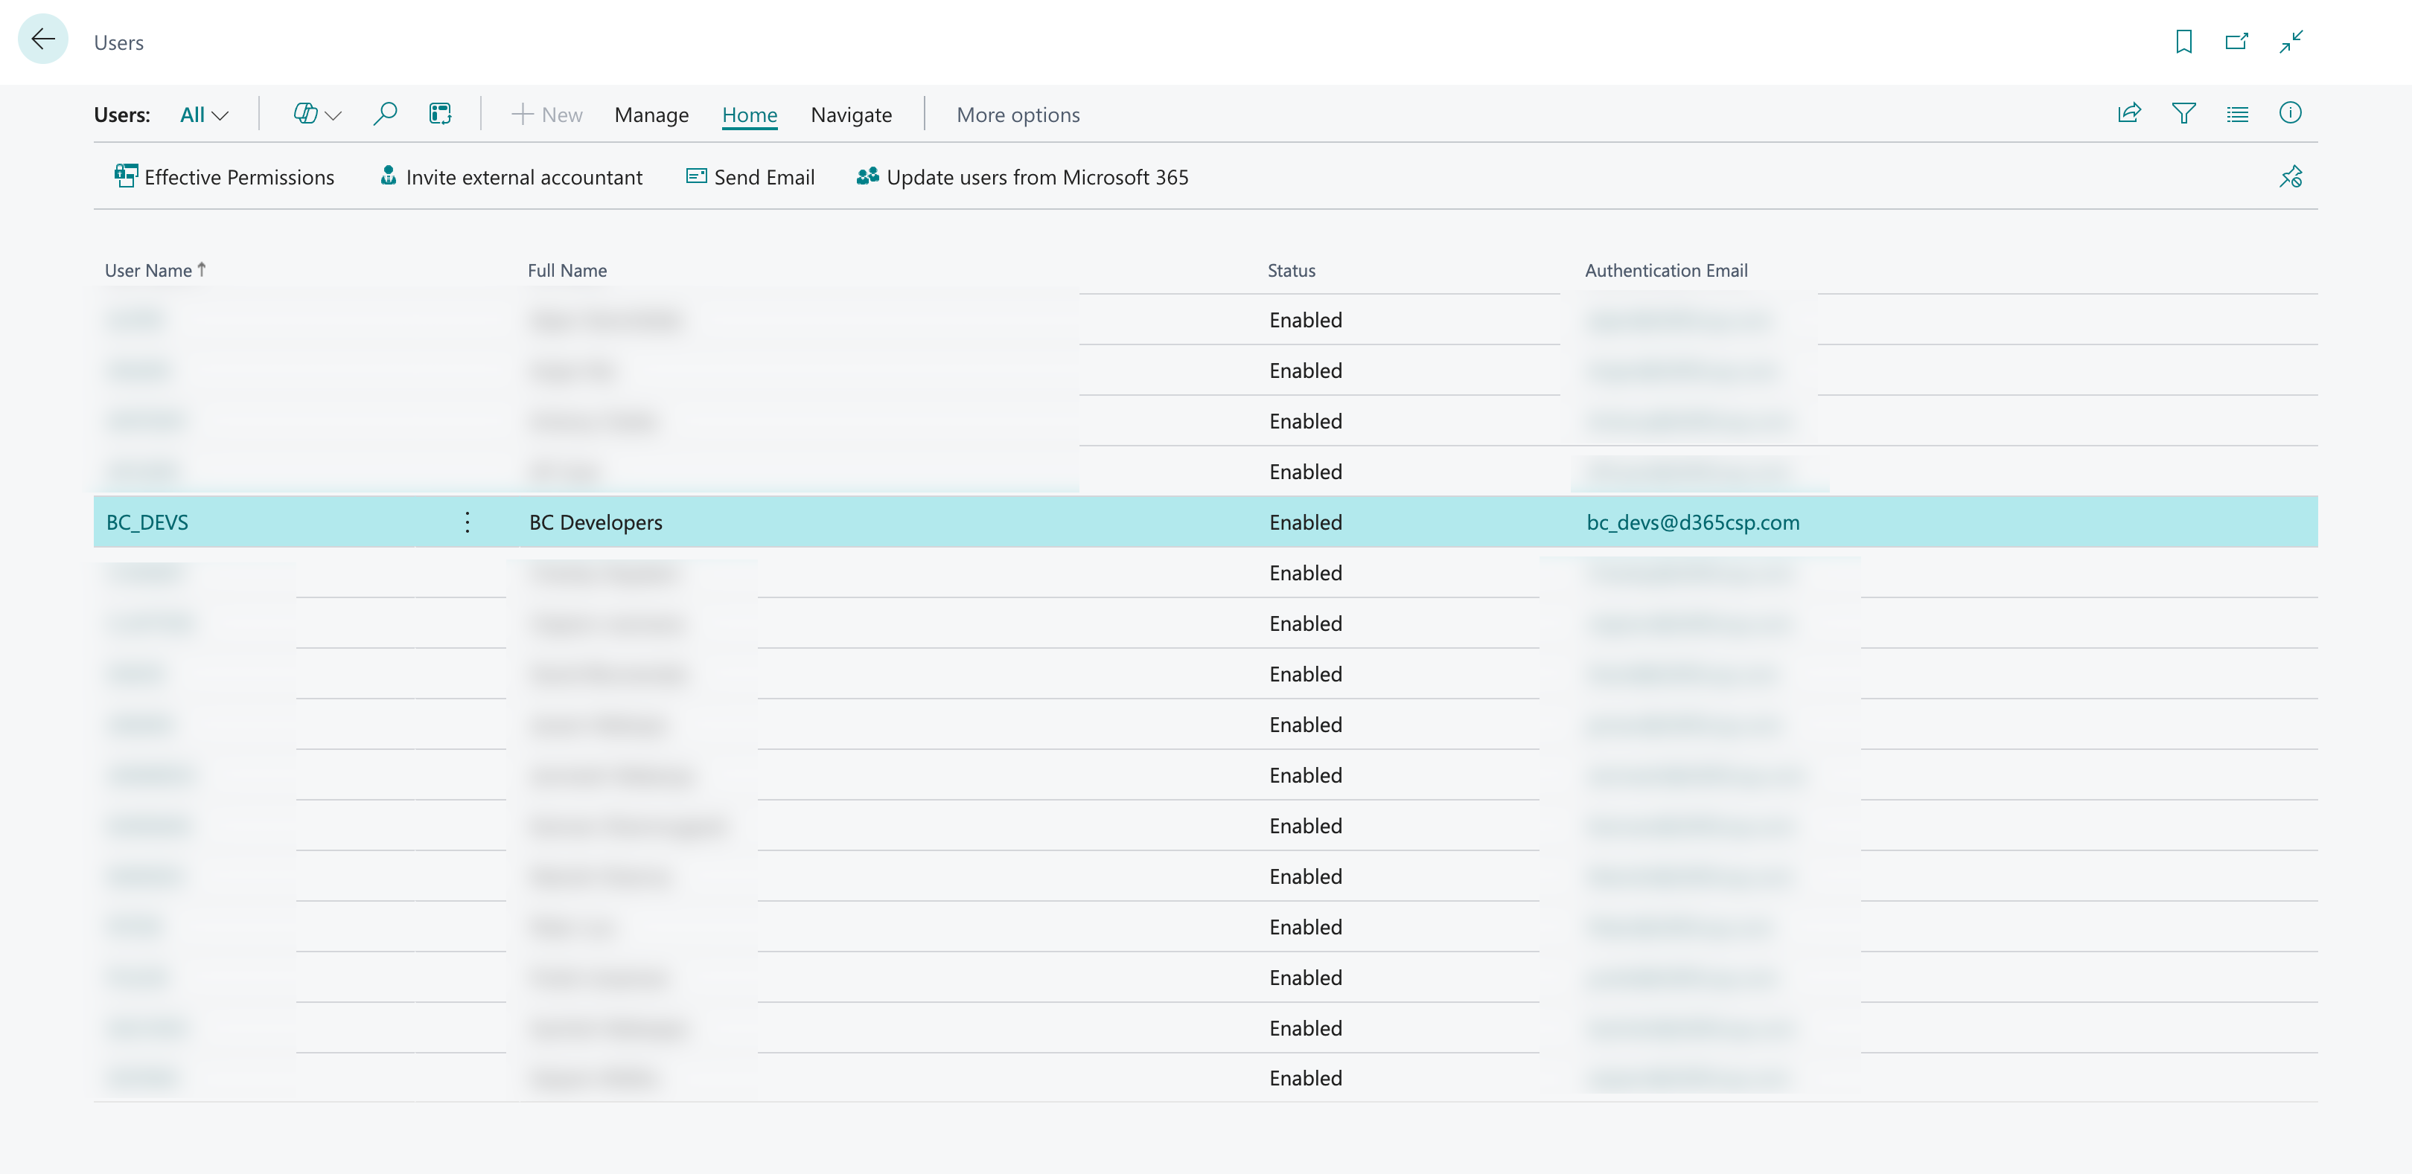
Task: Open the Share icon
Action: [2129, 113]
